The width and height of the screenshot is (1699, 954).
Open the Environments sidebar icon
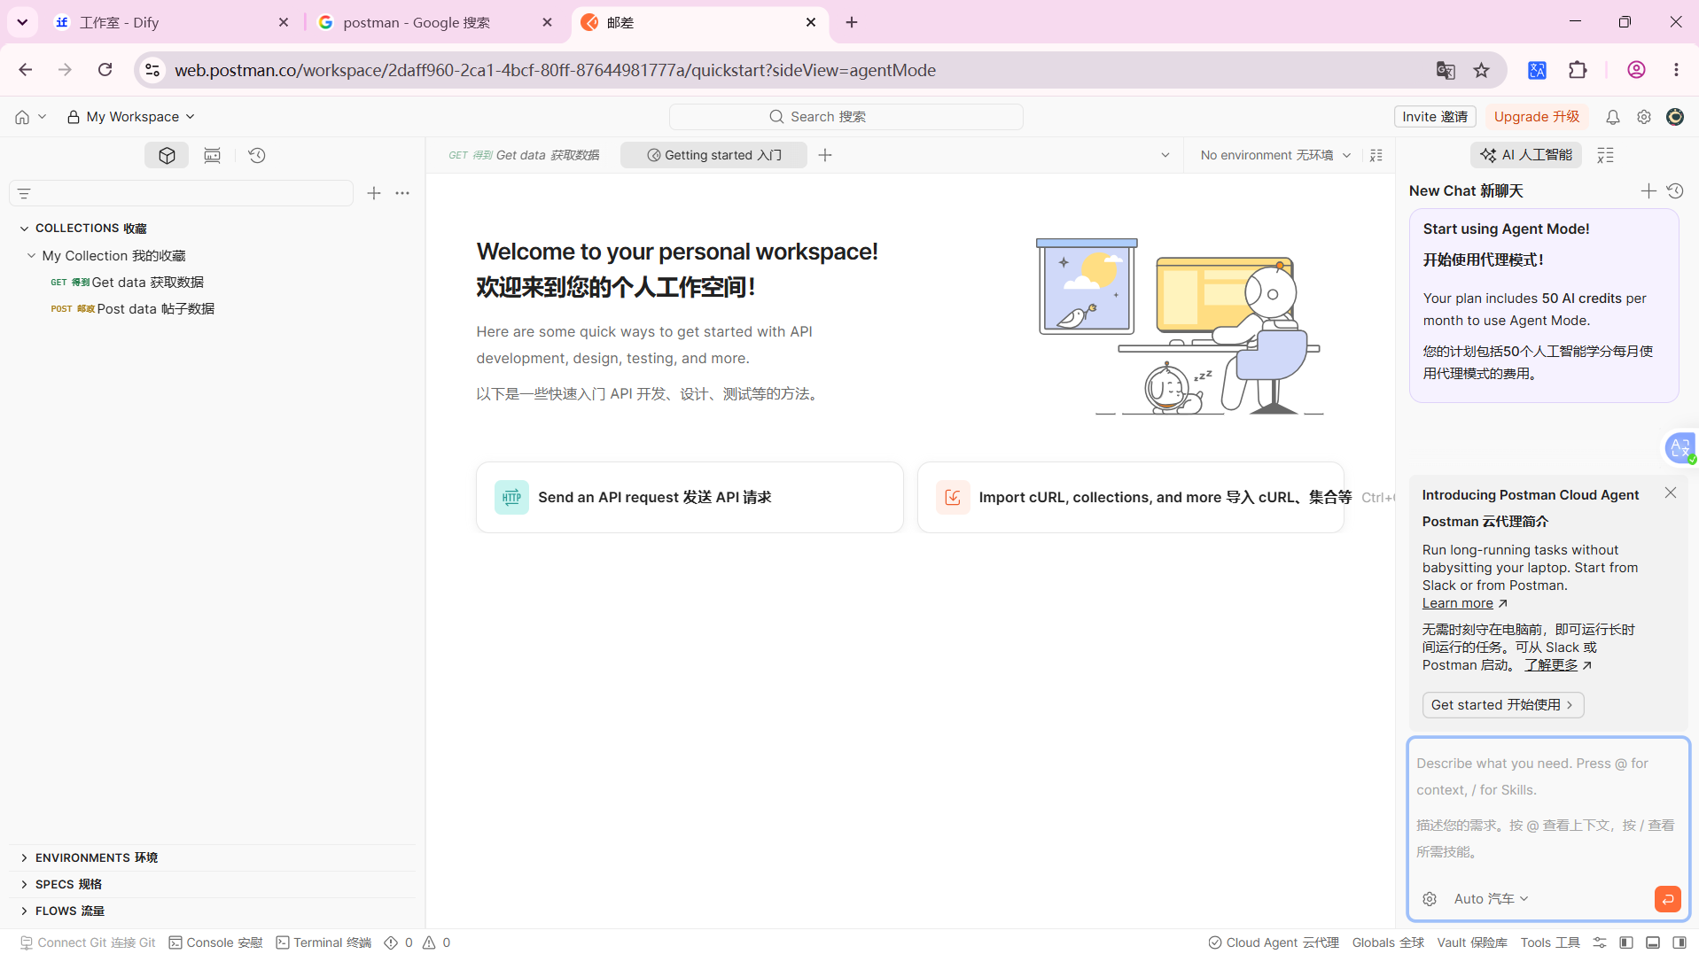click(212, 155)
